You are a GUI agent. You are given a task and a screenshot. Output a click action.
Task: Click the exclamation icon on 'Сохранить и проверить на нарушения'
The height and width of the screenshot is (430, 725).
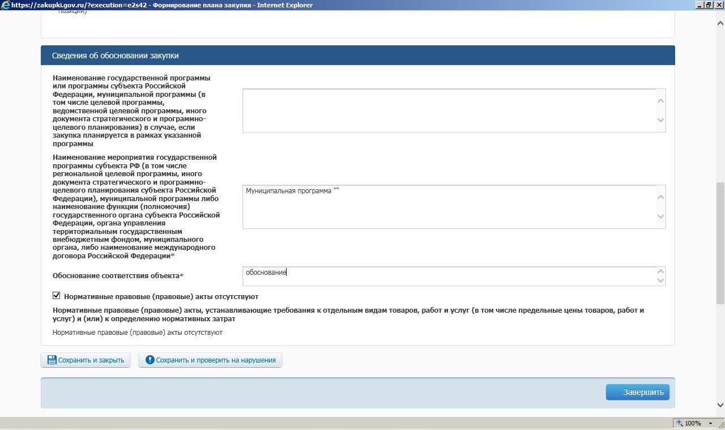point(150,360)
